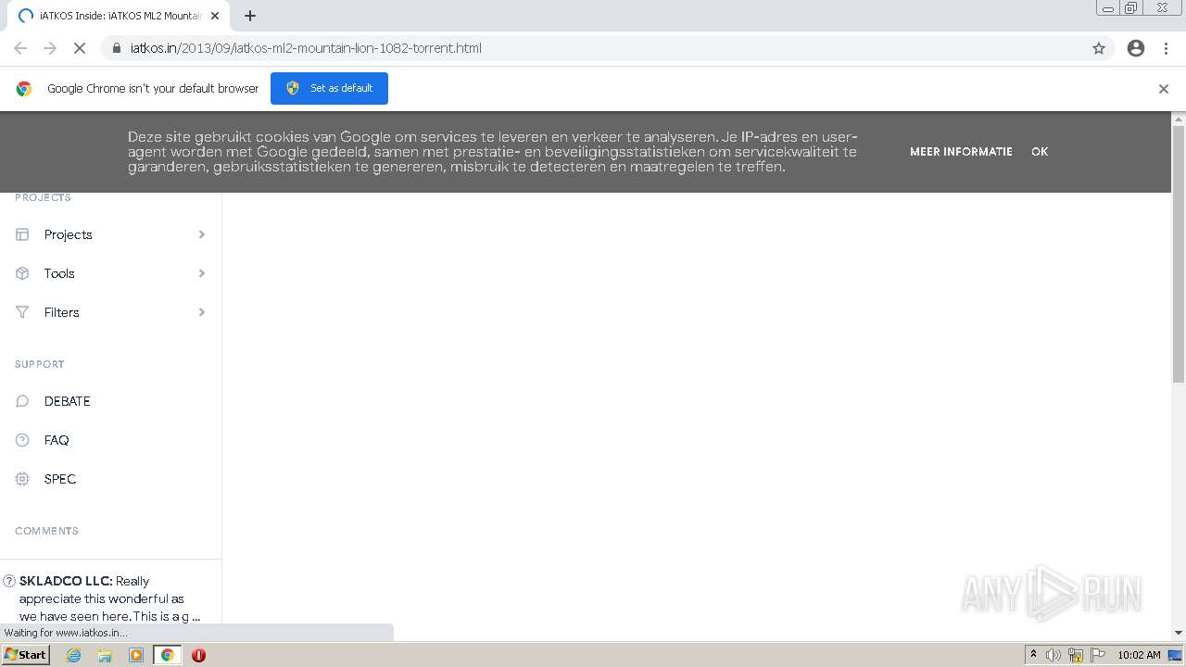Open the Tools menu item
Image resolution: width=1186 pixels, height=667 pixels.
tap(59, 273)
